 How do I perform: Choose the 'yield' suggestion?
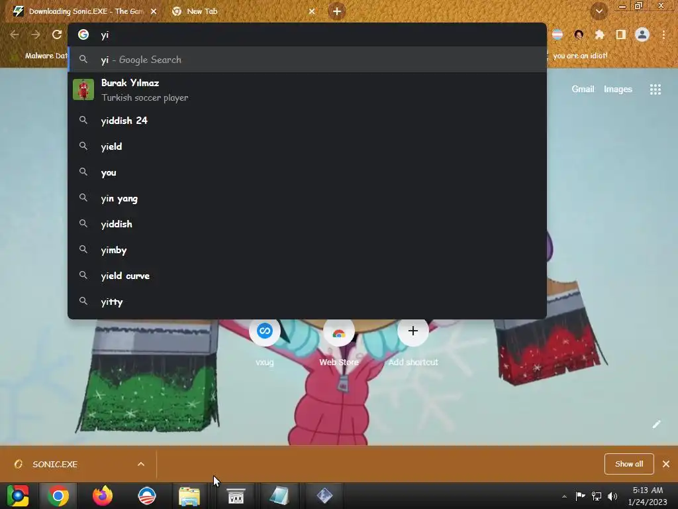[x=307, y=146]
